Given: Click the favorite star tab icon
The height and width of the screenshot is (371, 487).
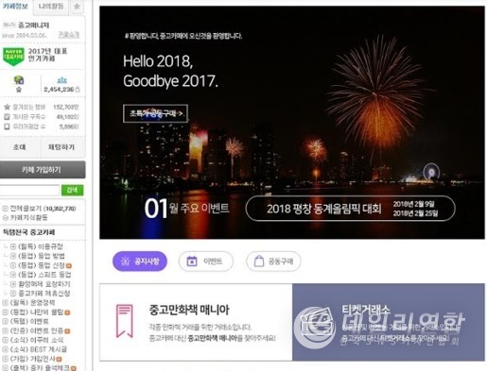Looking at the screenshot, I should [x=77, y=7].
